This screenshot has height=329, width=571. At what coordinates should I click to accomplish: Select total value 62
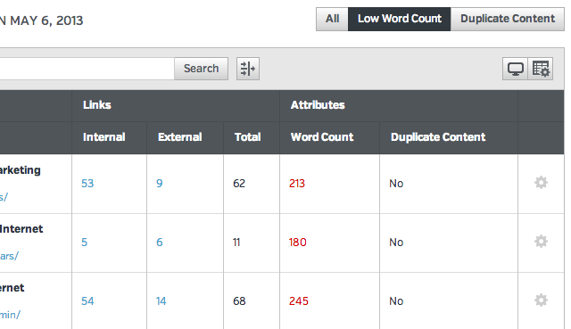pos(239,184)
